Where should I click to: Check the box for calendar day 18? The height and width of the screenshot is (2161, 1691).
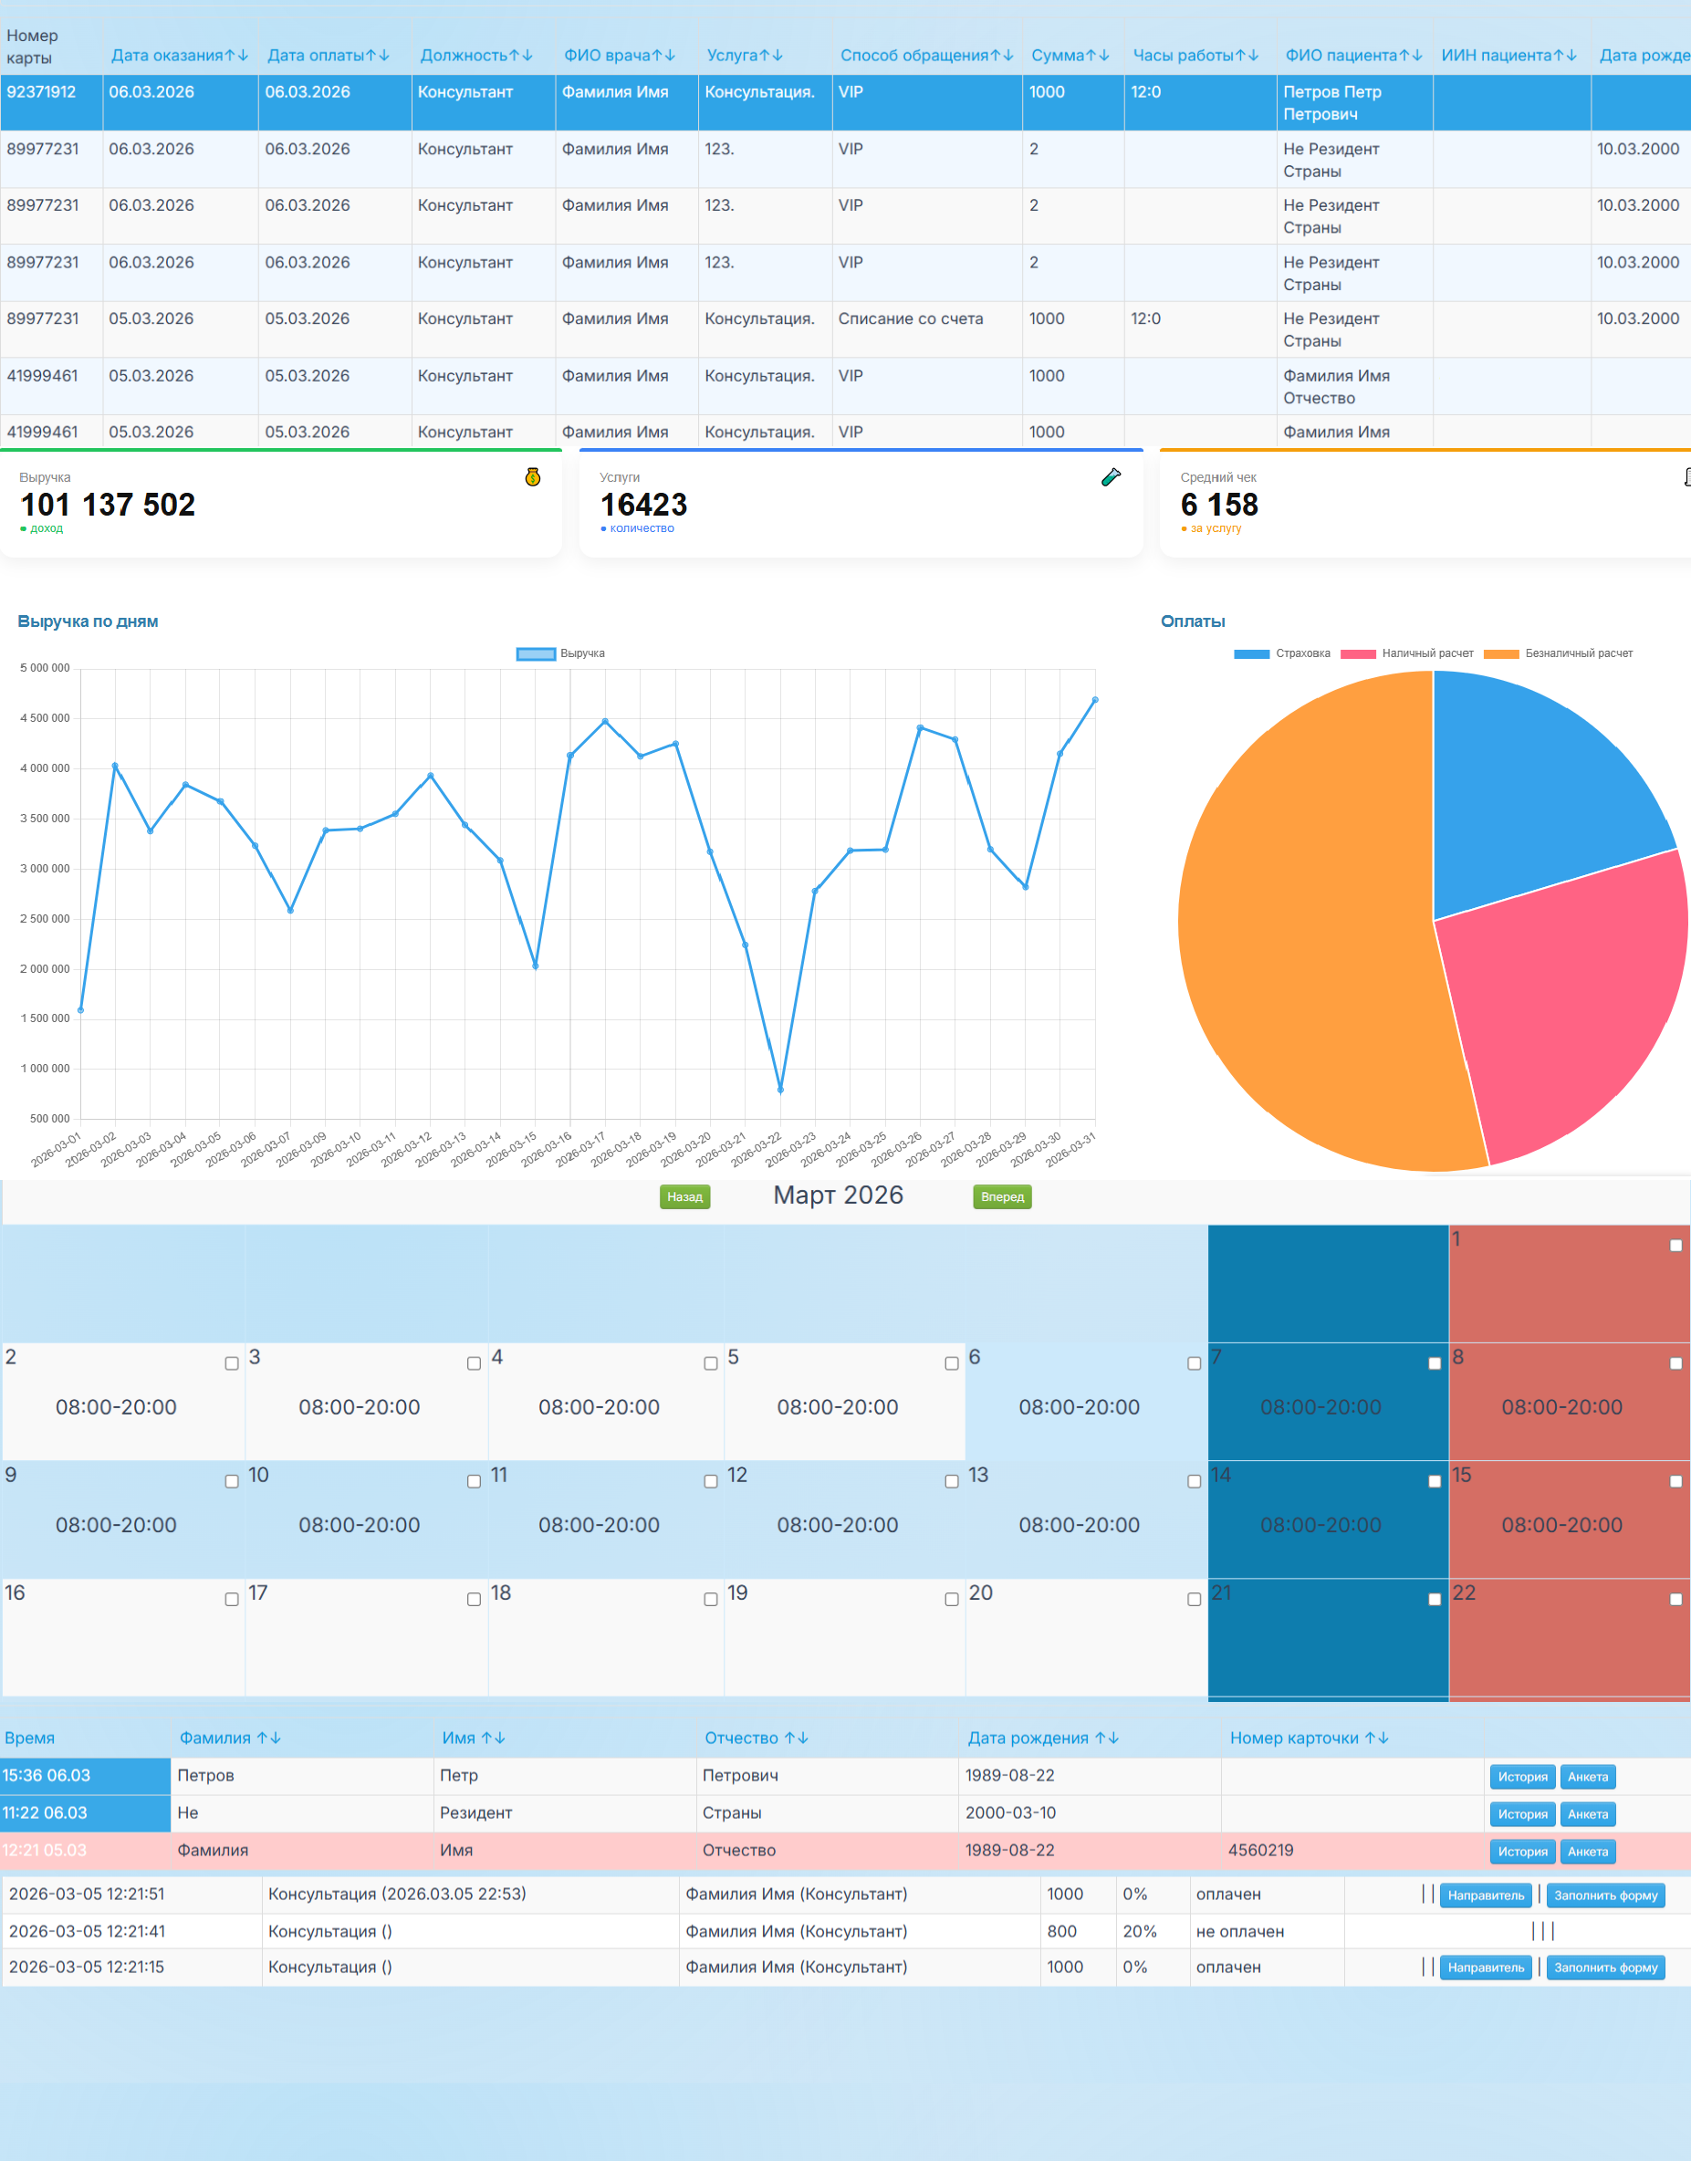click(711, 1599)
